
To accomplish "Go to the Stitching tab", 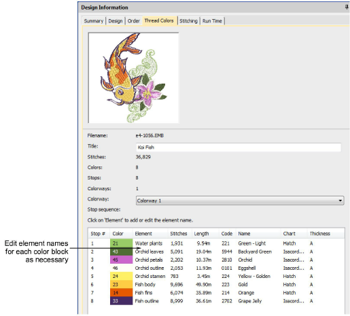I will click(x=188, y=21).
